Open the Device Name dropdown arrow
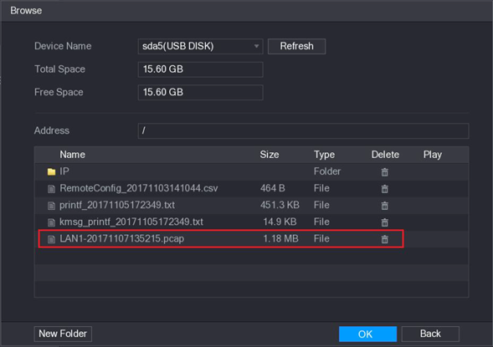This screenshot has width=493, height=347. [257, 46]
